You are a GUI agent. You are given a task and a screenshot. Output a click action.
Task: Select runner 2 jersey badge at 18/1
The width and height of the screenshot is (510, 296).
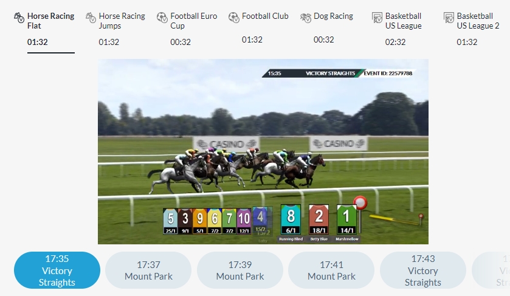(x=319, y=219)
